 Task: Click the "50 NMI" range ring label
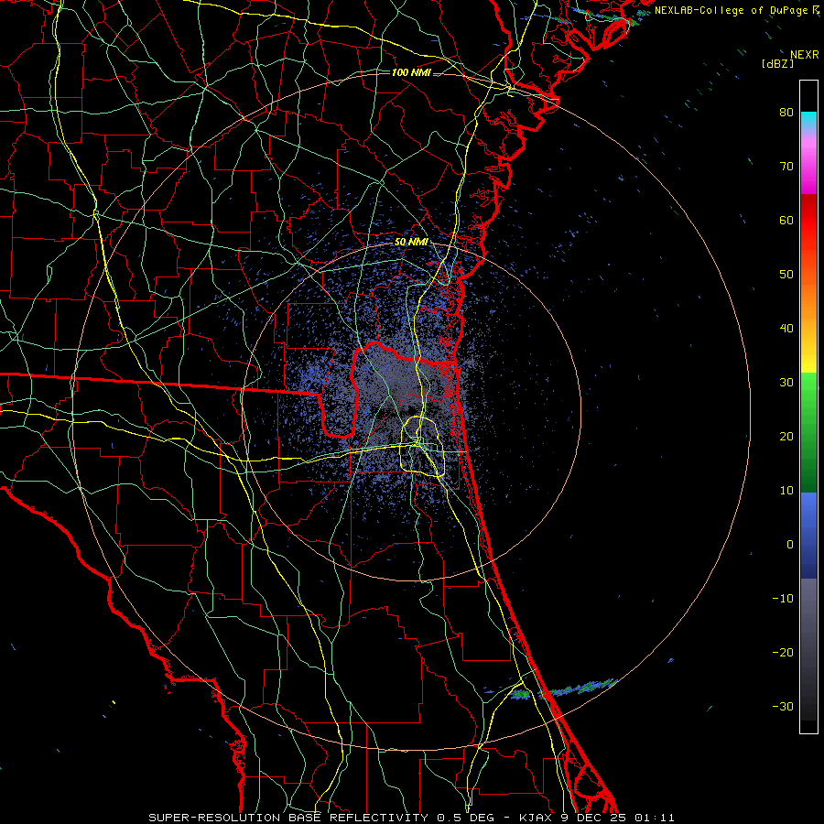(411, 243)
